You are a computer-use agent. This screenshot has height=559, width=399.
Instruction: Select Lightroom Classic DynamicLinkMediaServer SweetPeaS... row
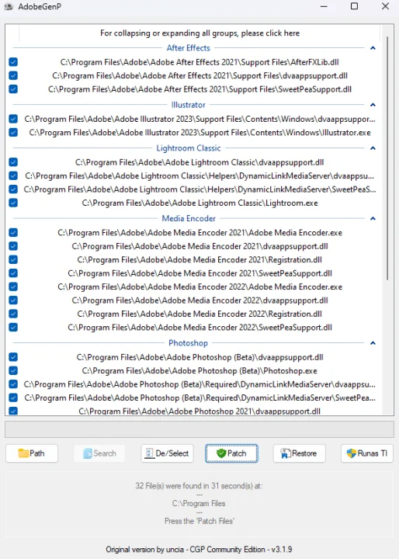199,189
